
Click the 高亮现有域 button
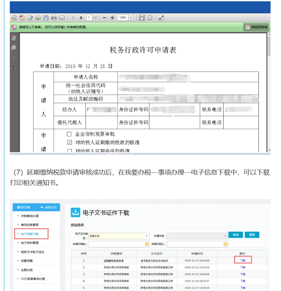[256, 27]
